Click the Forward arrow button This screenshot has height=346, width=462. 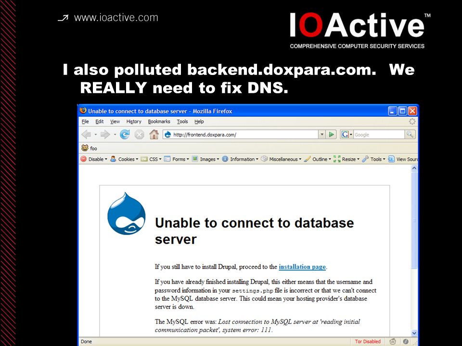click(x=105, y=135)
